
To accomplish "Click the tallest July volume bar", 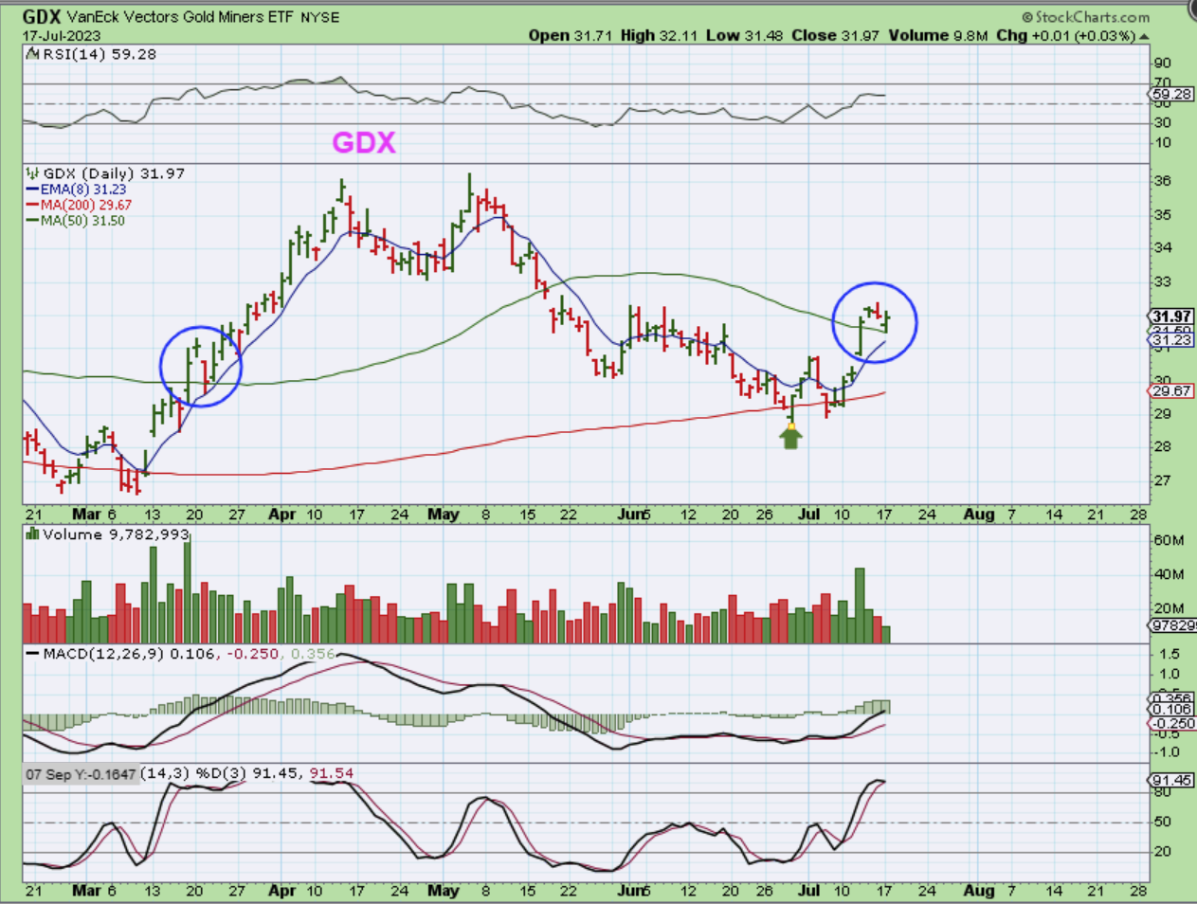I will click(860, 606).
